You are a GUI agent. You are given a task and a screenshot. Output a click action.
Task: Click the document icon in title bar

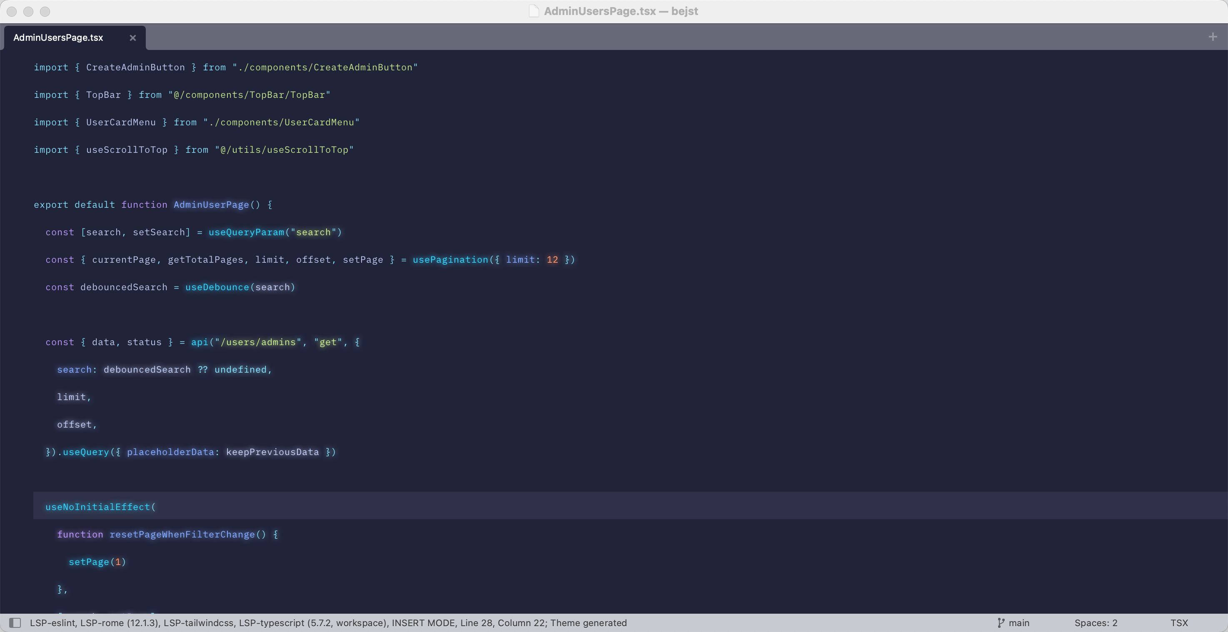[x=534, y=11]
